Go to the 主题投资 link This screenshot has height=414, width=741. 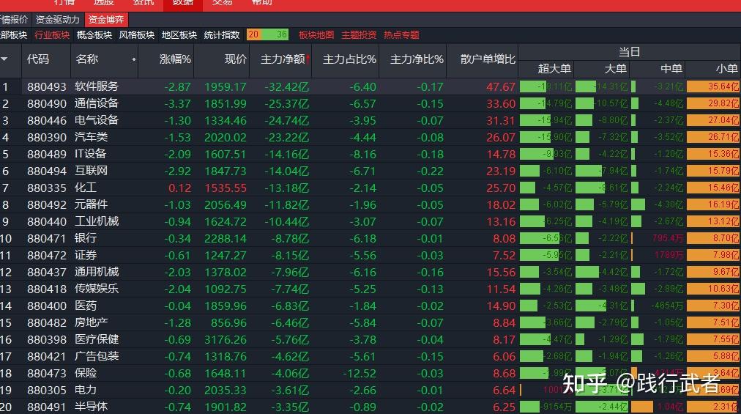coord(359,34)
